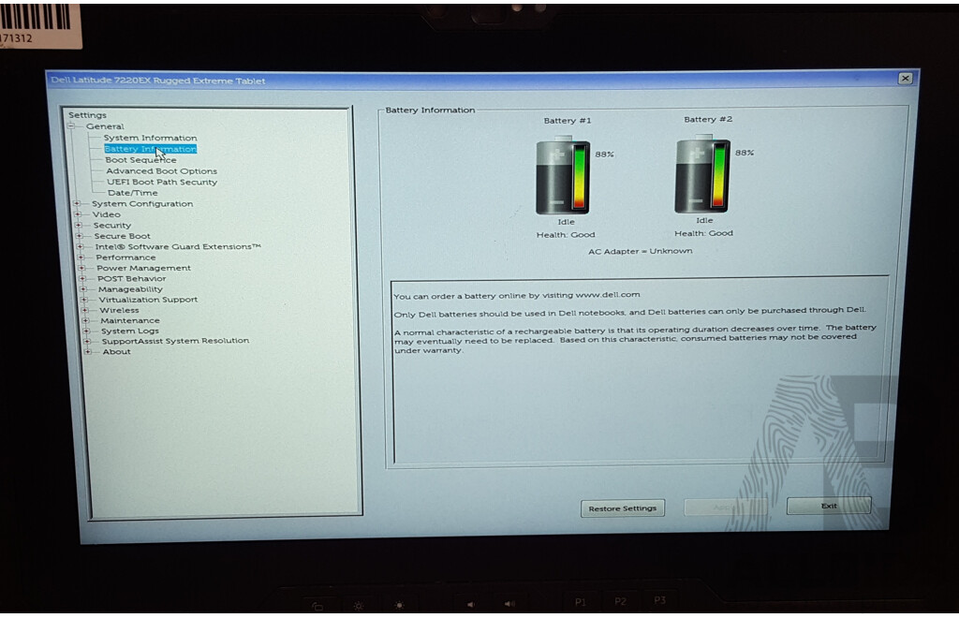Click the 88% value beside Battery #1

click(604, 154)
